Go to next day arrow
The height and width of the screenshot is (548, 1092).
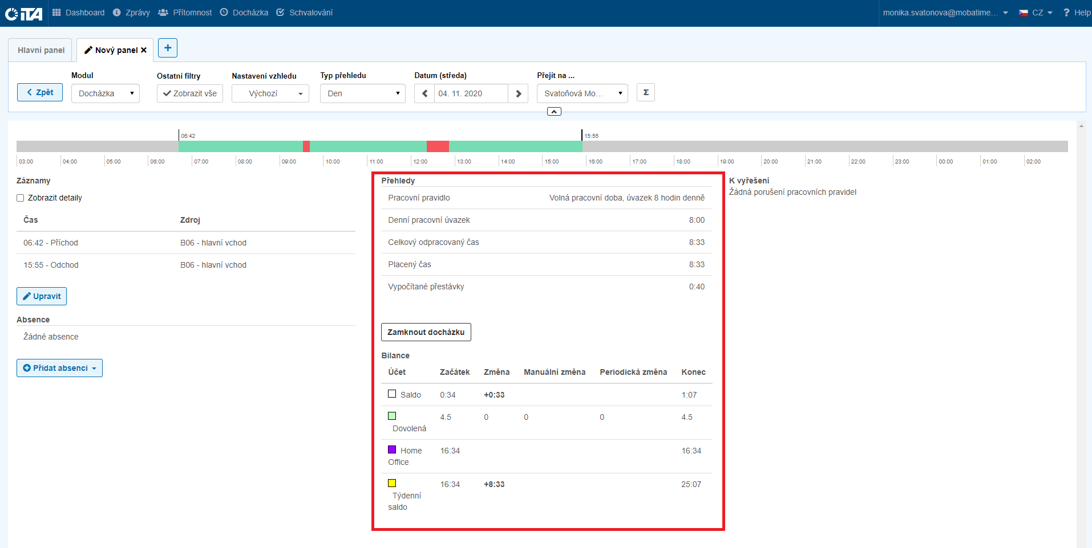coord(518,93)
